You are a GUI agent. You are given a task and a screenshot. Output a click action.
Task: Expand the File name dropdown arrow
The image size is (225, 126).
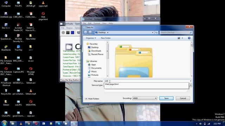(191, 81)
